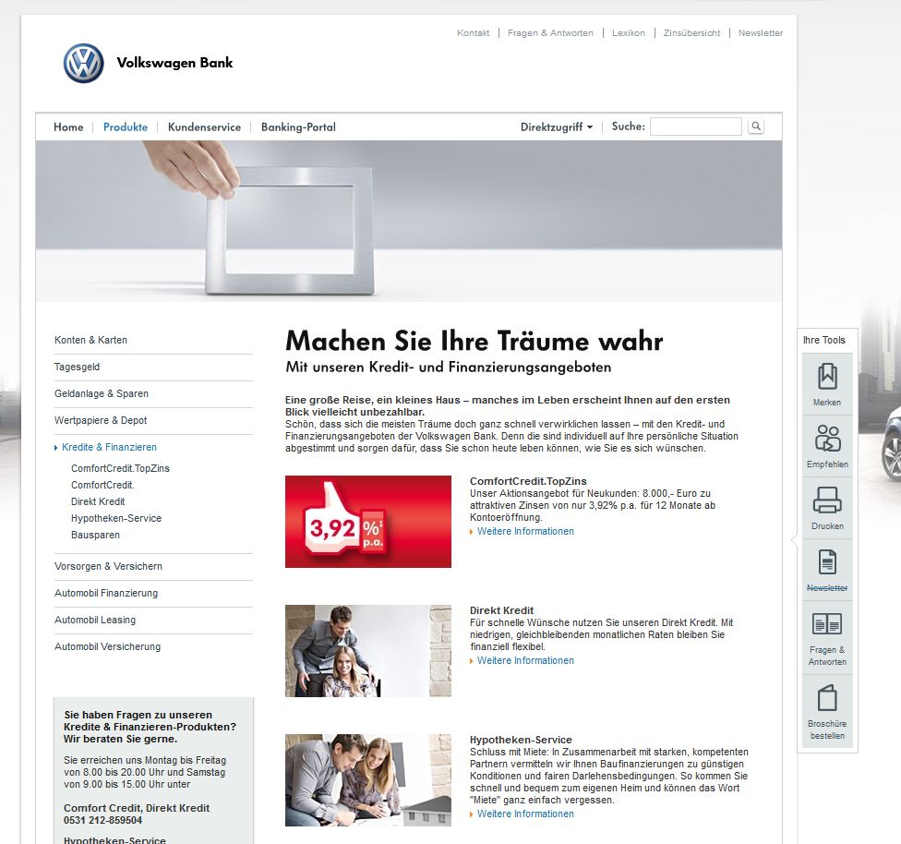Open Automobil Finanzierung sidebar item
The width and height of the screenshot is (901, 844).
pos(106,594)
